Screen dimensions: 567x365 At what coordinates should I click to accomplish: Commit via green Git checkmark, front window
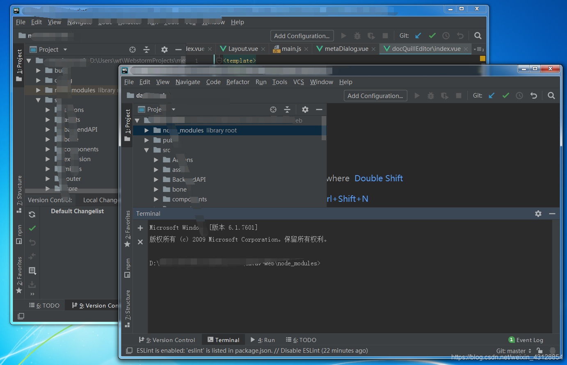pos(506,96)
